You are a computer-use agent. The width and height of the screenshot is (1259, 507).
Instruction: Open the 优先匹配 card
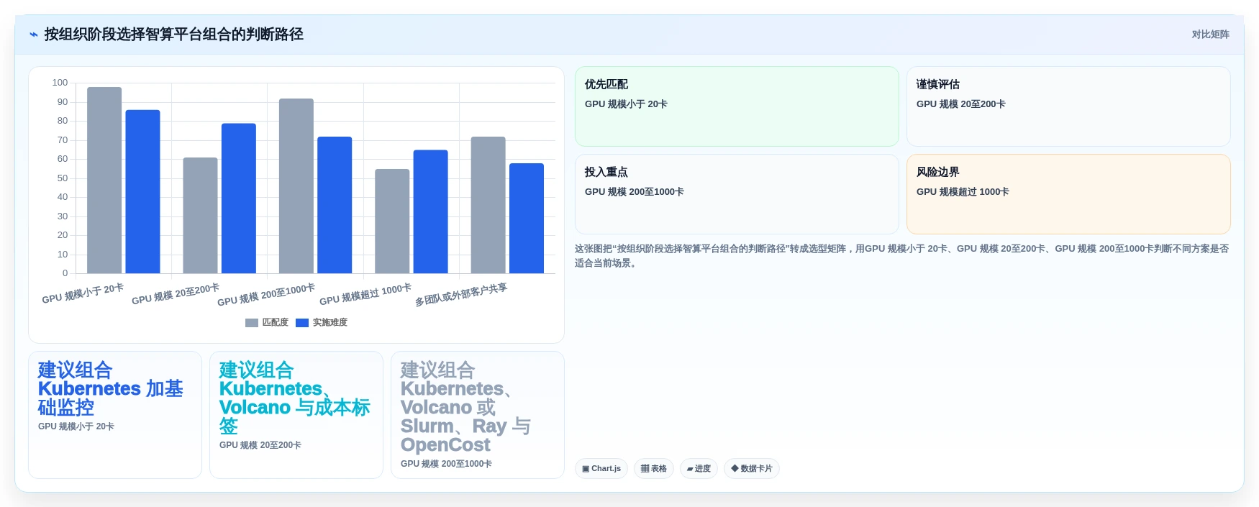(737, 106)
